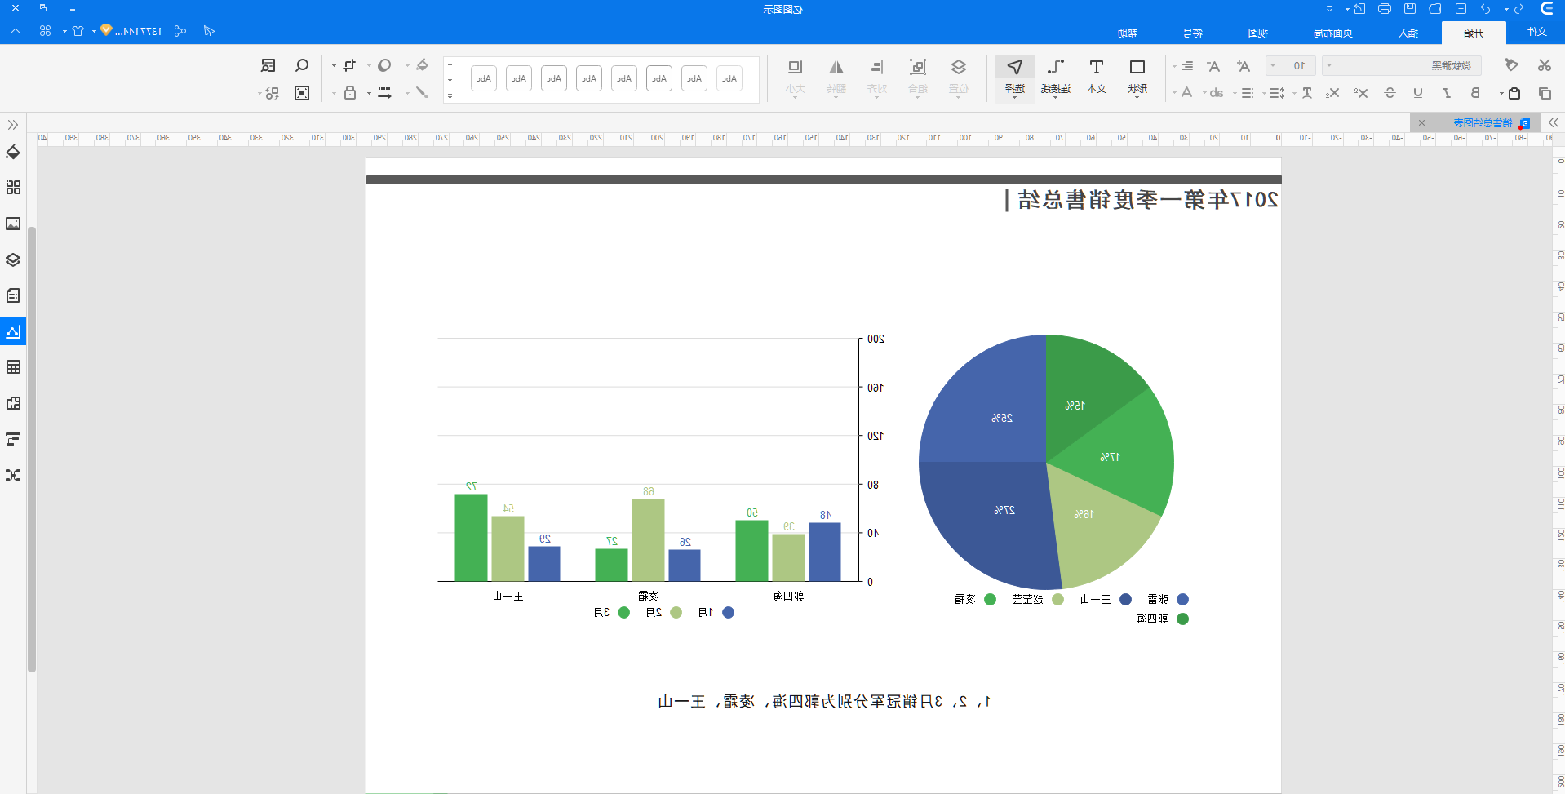Click the line style arrow icon

point(384,93)
